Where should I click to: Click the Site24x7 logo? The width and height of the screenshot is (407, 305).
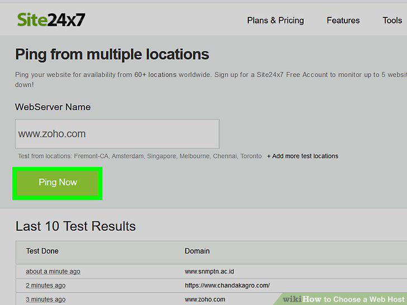(51, 20)
